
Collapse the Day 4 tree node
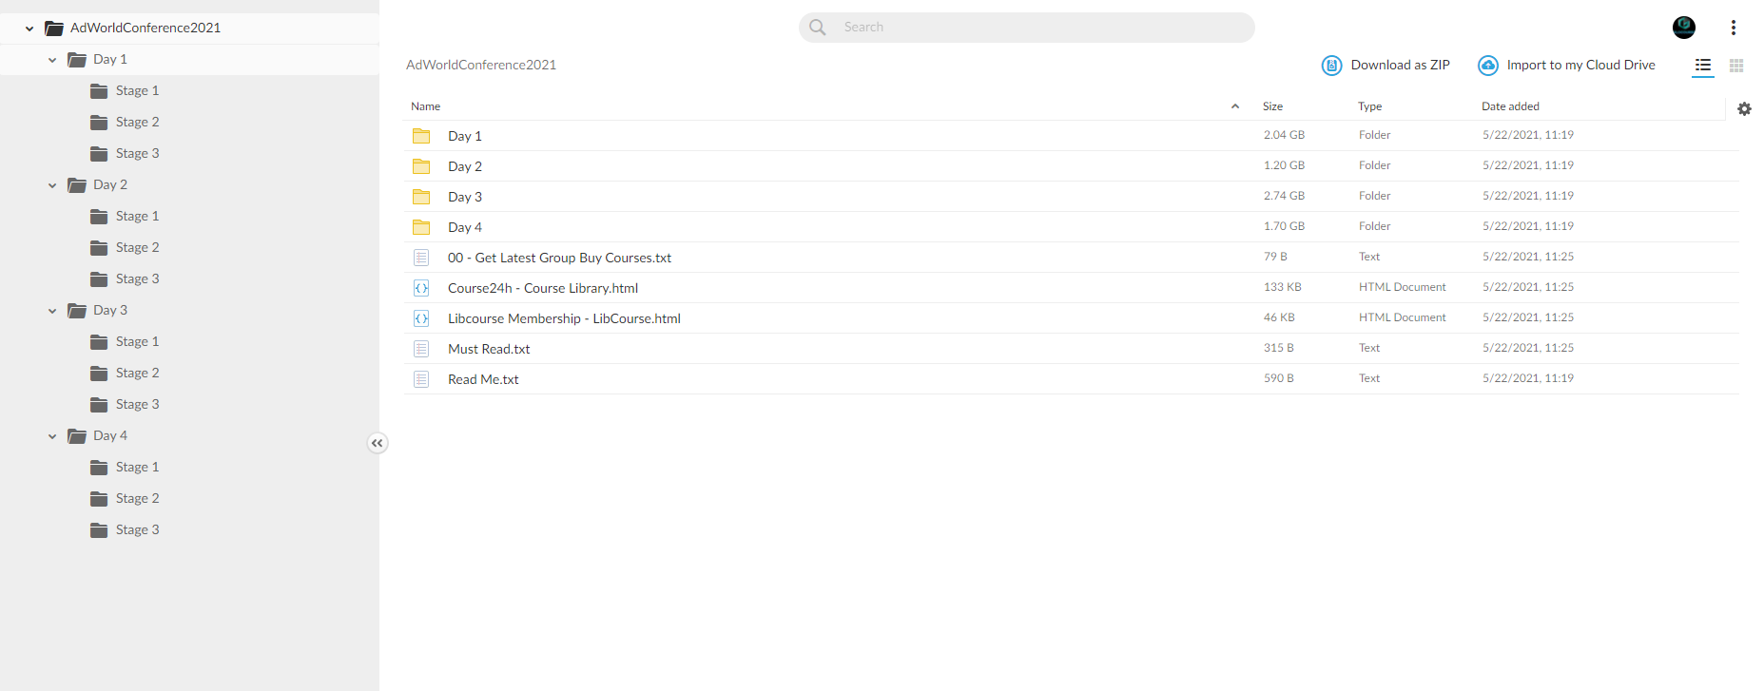tap(52, 436)
